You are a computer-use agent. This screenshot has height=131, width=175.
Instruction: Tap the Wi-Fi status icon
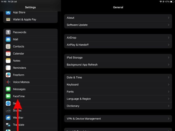coord(161,2)
